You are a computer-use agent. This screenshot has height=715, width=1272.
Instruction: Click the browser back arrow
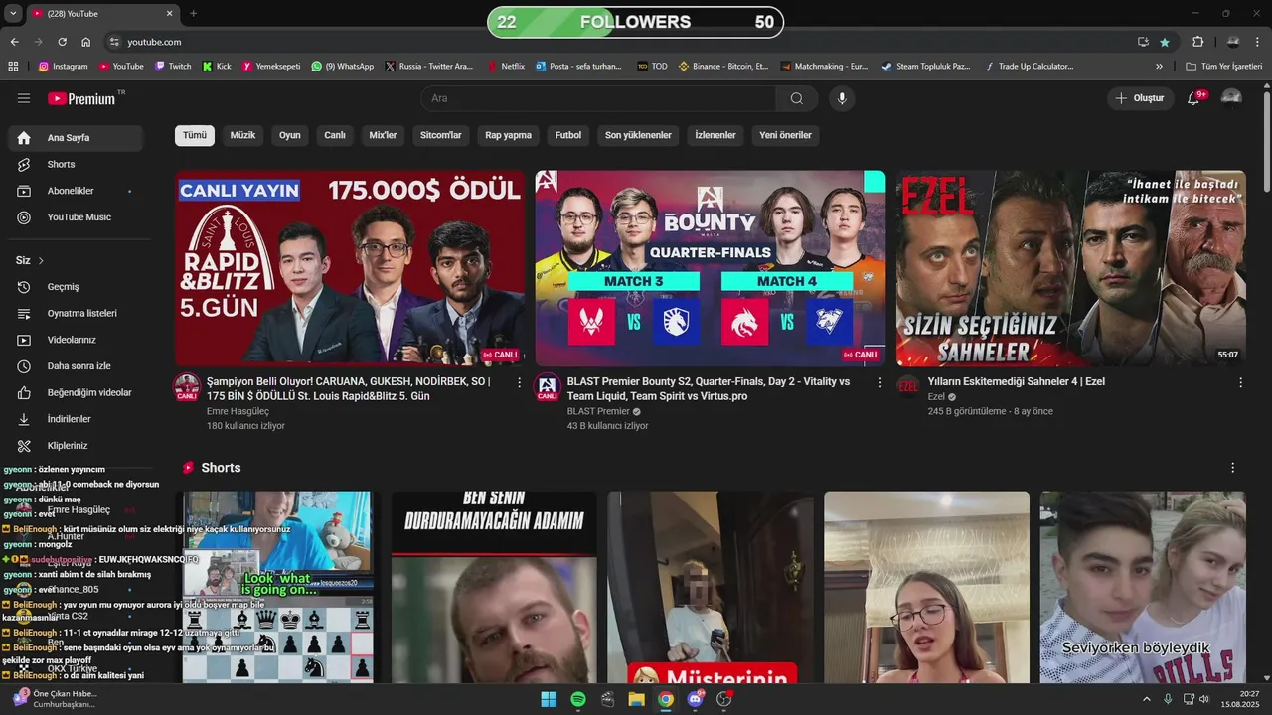coord(14,42)
